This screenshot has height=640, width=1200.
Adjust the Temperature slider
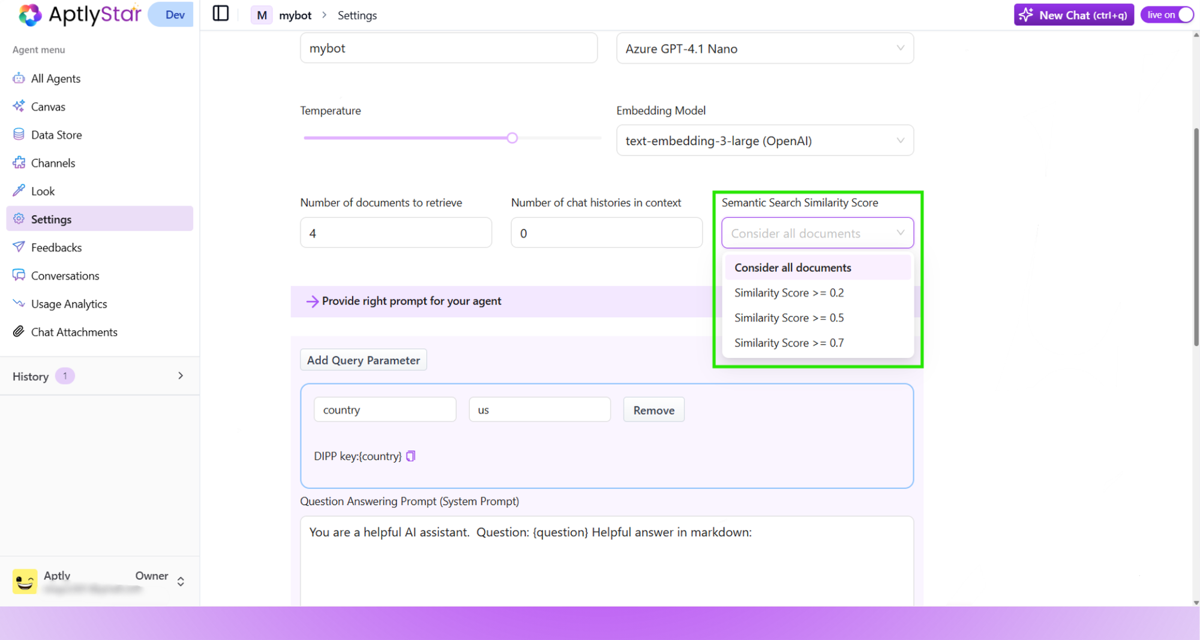(512, 137)
